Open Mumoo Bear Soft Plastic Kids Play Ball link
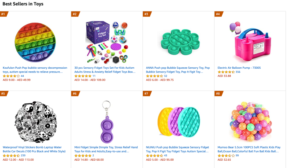Image resolution: width=294 pixels, height=168 pixels. pyautogui.click(x=249, y=149)
